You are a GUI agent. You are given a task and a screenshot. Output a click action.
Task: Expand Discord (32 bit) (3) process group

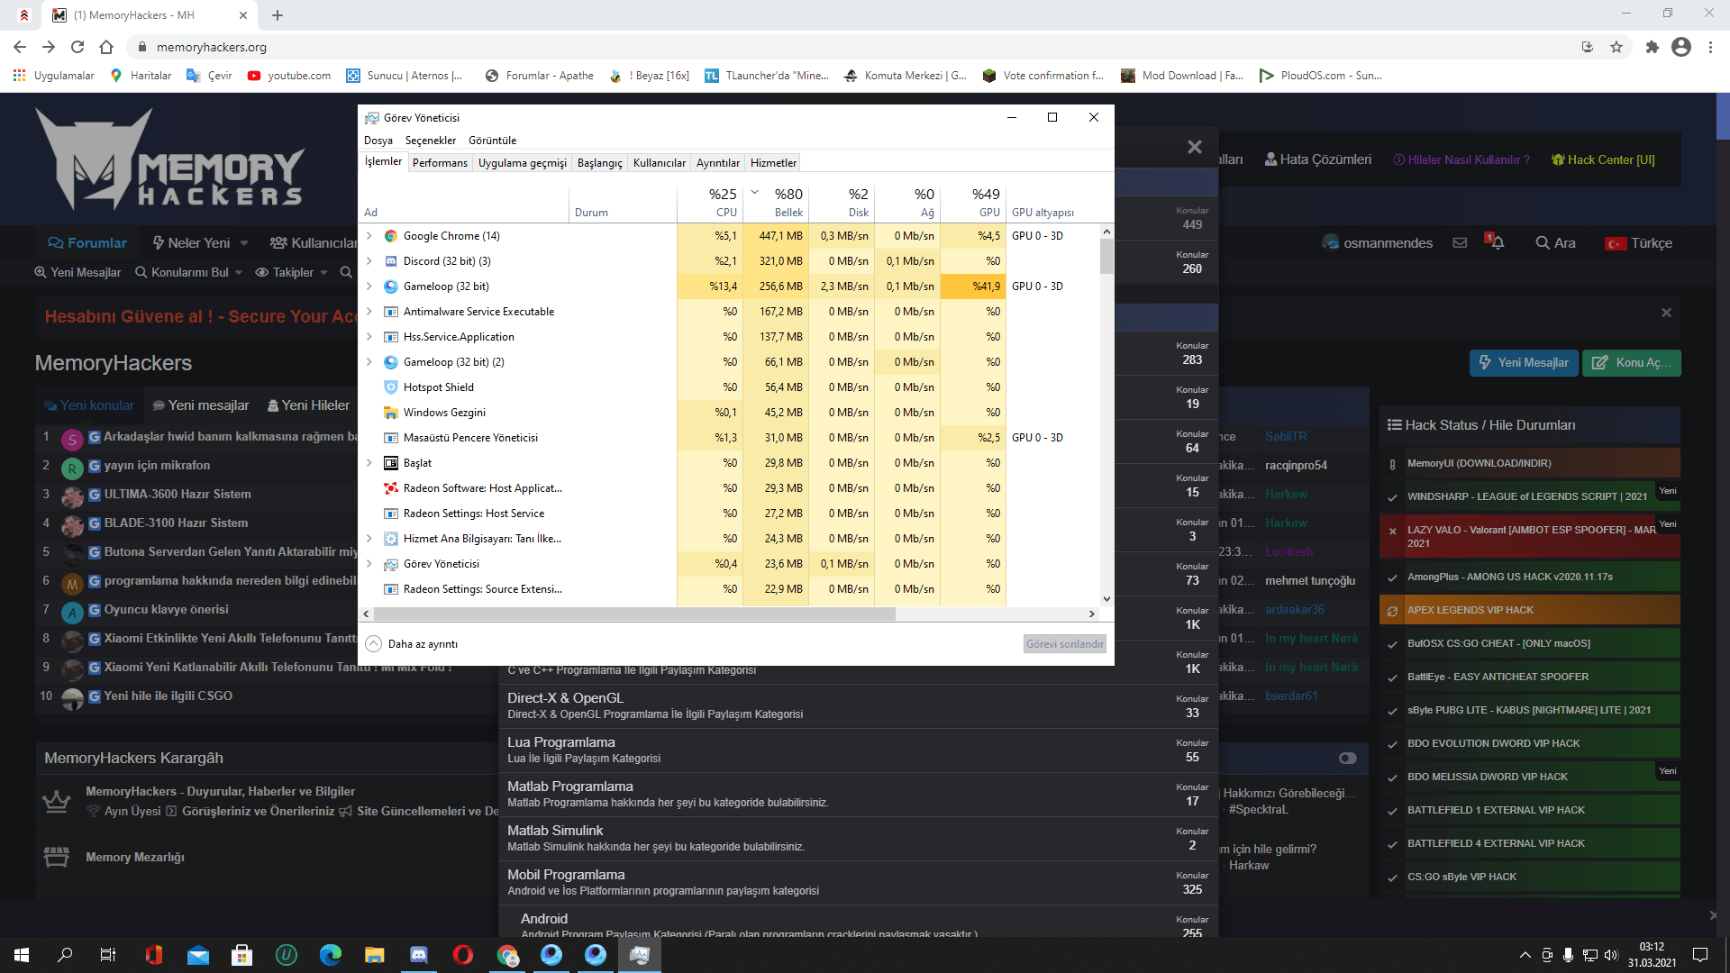pyautogui.click(x=369, y=261)
